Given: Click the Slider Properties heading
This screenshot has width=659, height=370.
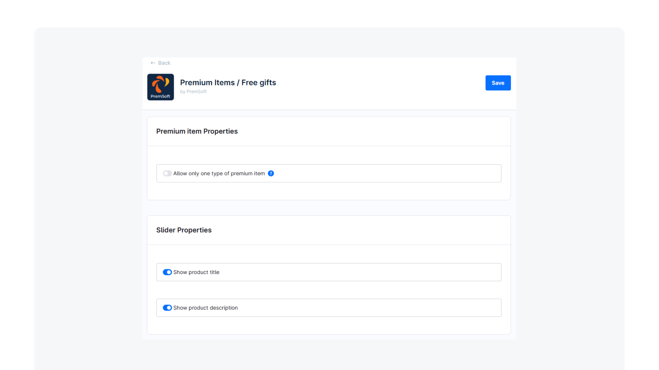Looking at the screenshot, I should click(184, 230).
